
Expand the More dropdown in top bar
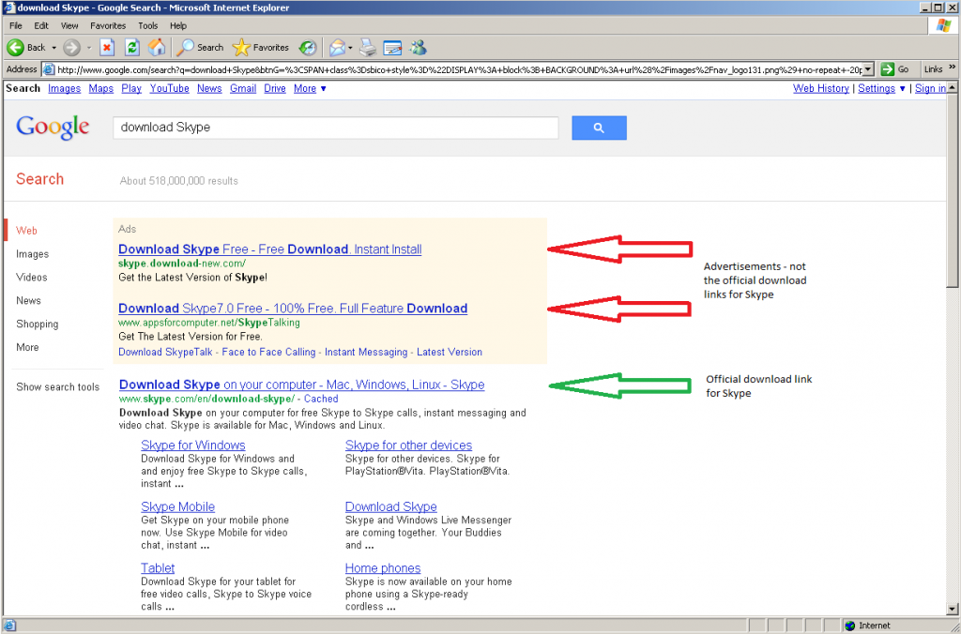(310, 88)
